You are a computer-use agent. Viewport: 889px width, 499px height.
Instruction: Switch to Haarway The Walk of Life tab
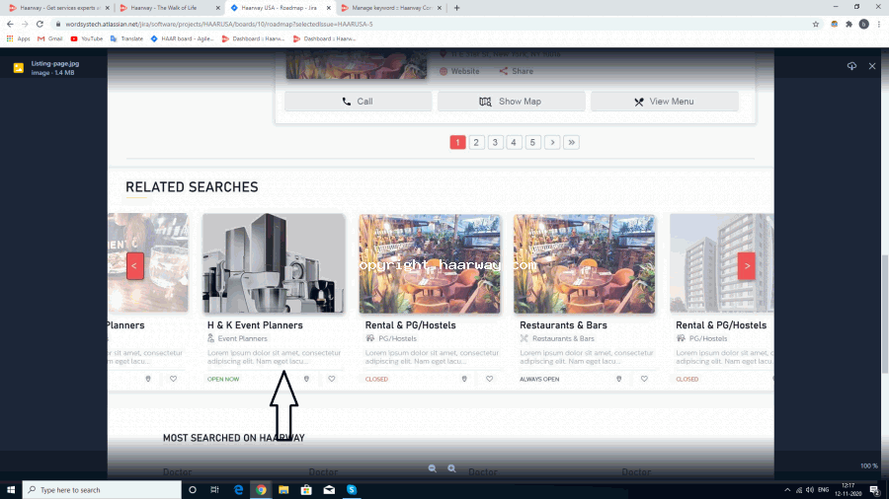[x=170, y=7]
